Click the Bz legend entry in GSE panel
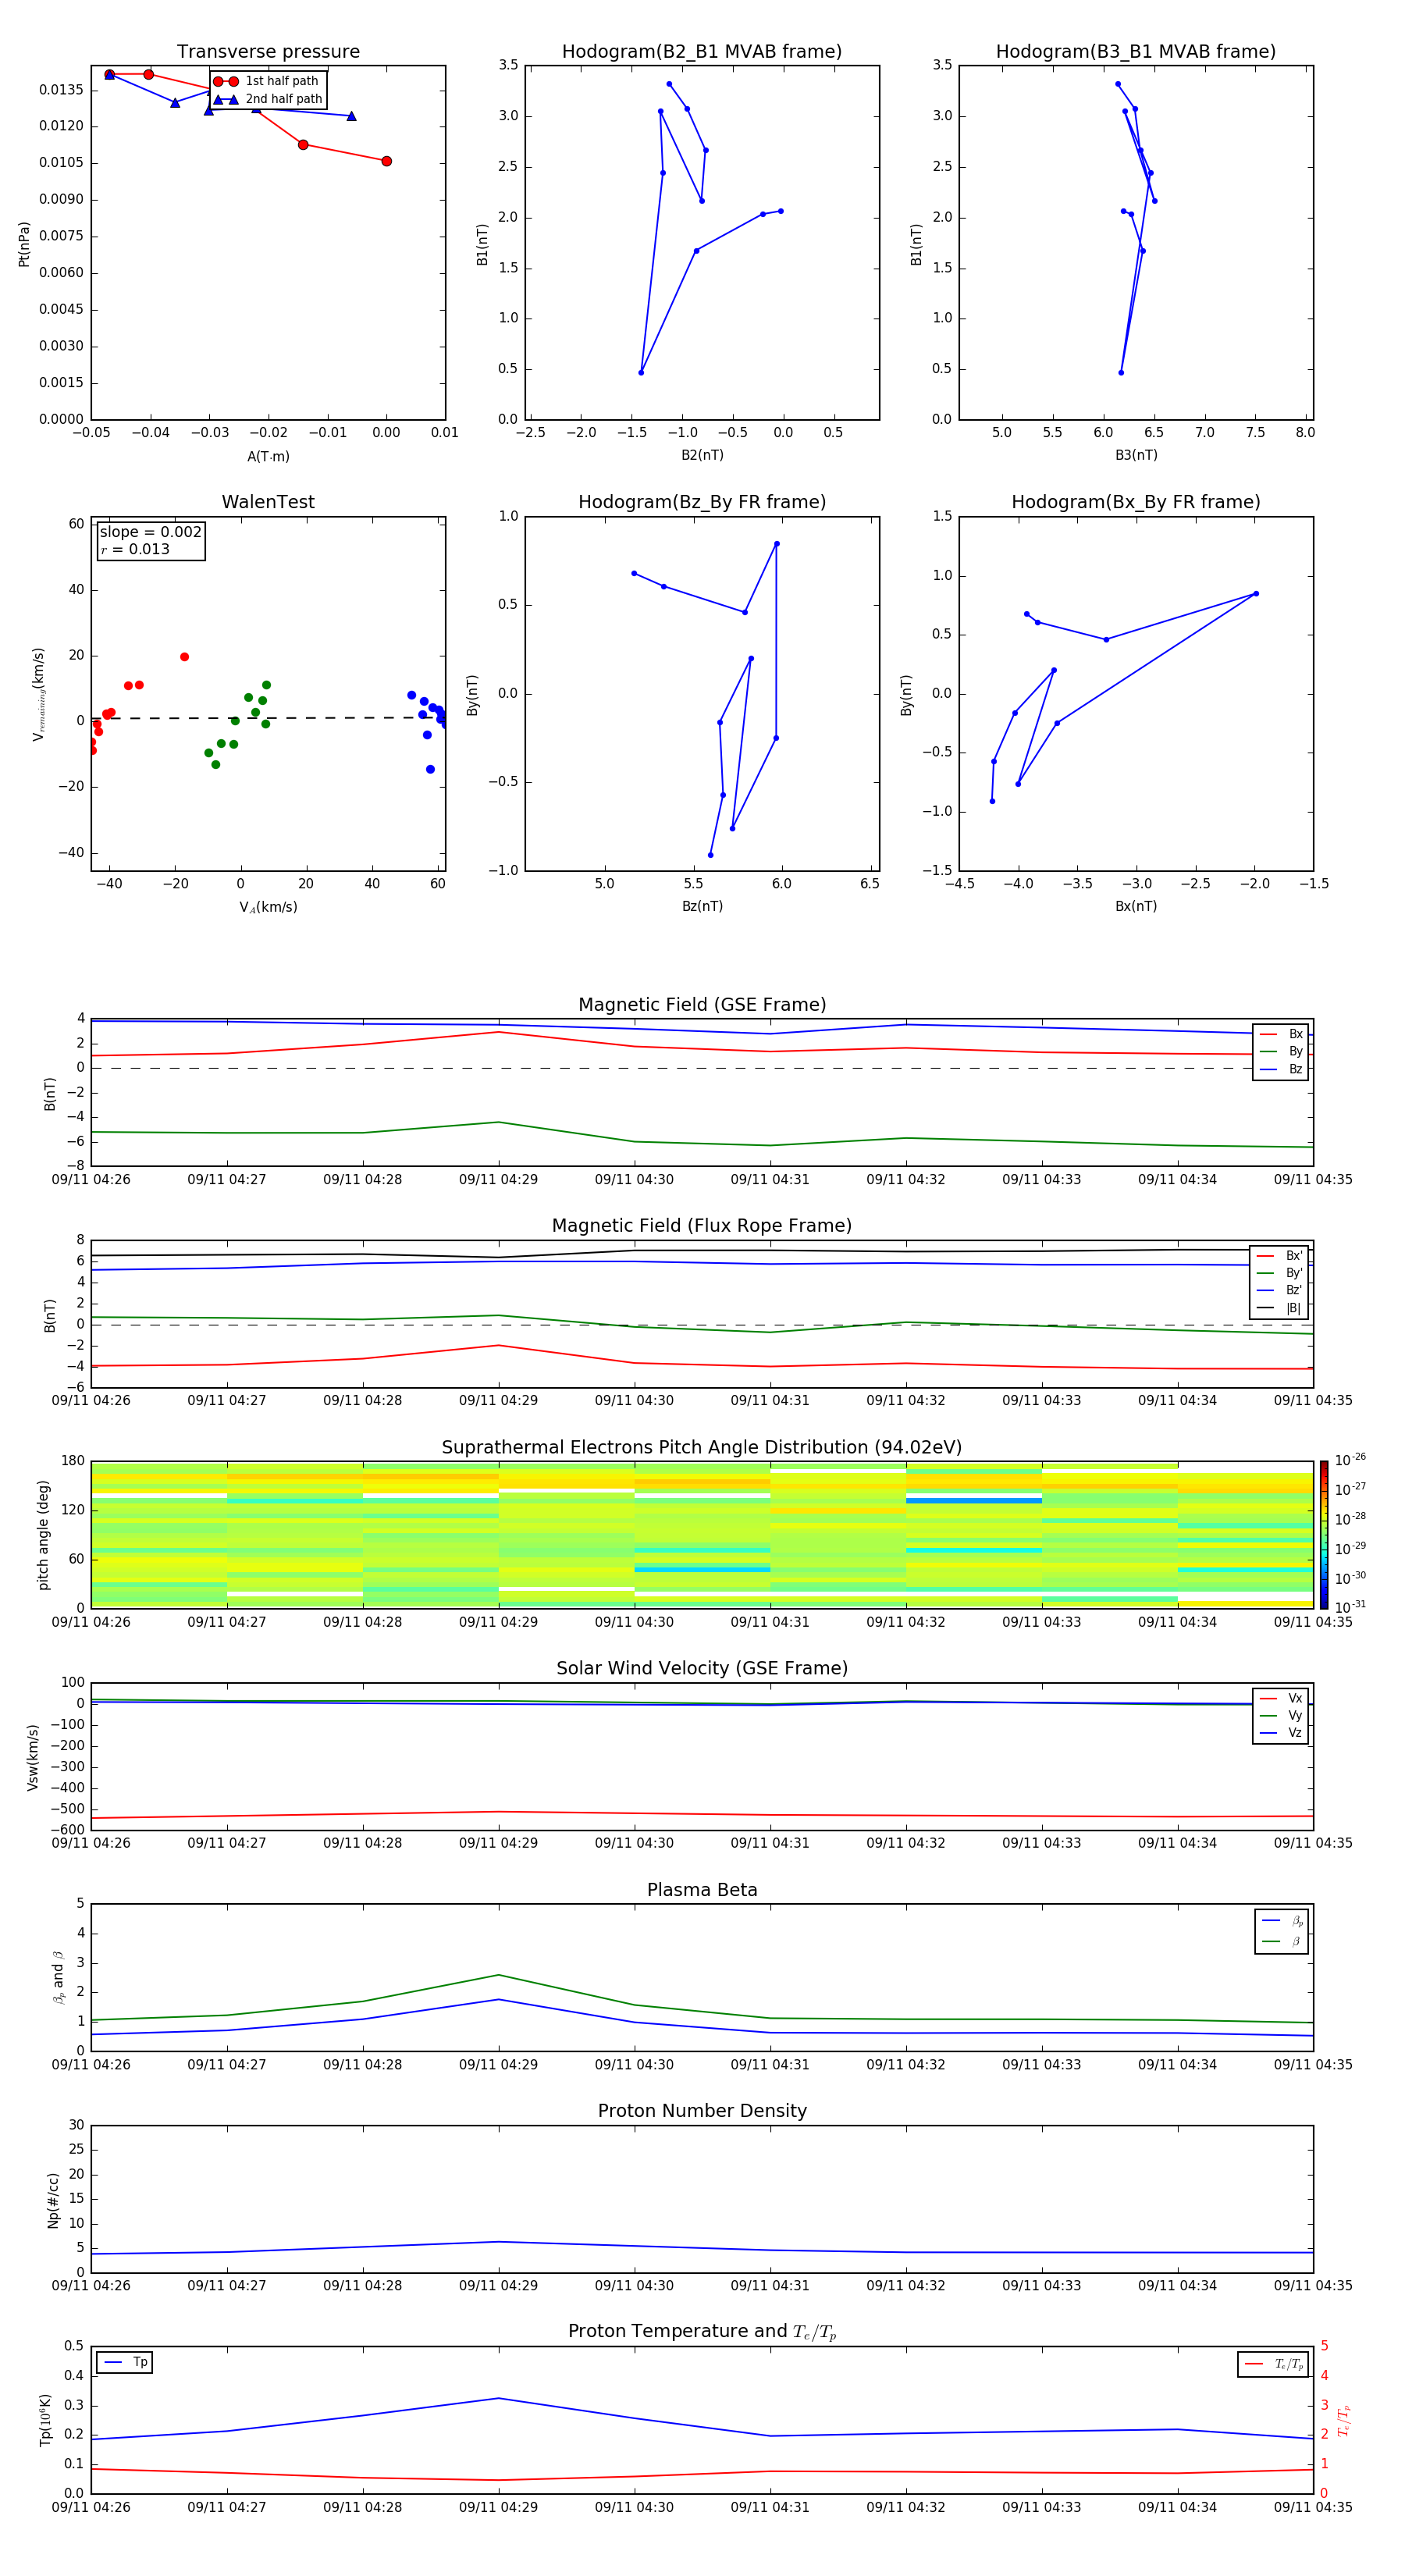The width and height of the screenshot is (1405, 2576). [x=1281, y=1070]
